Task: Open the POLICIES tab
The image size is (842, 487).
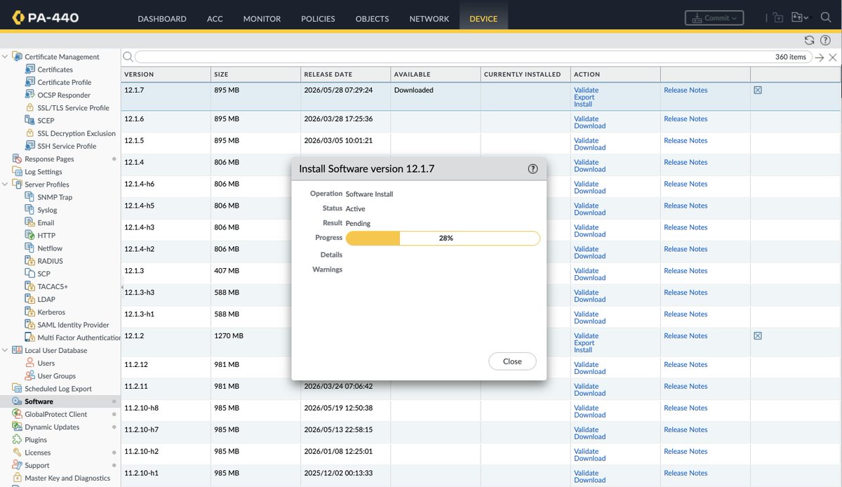Action: click(318, 19)
